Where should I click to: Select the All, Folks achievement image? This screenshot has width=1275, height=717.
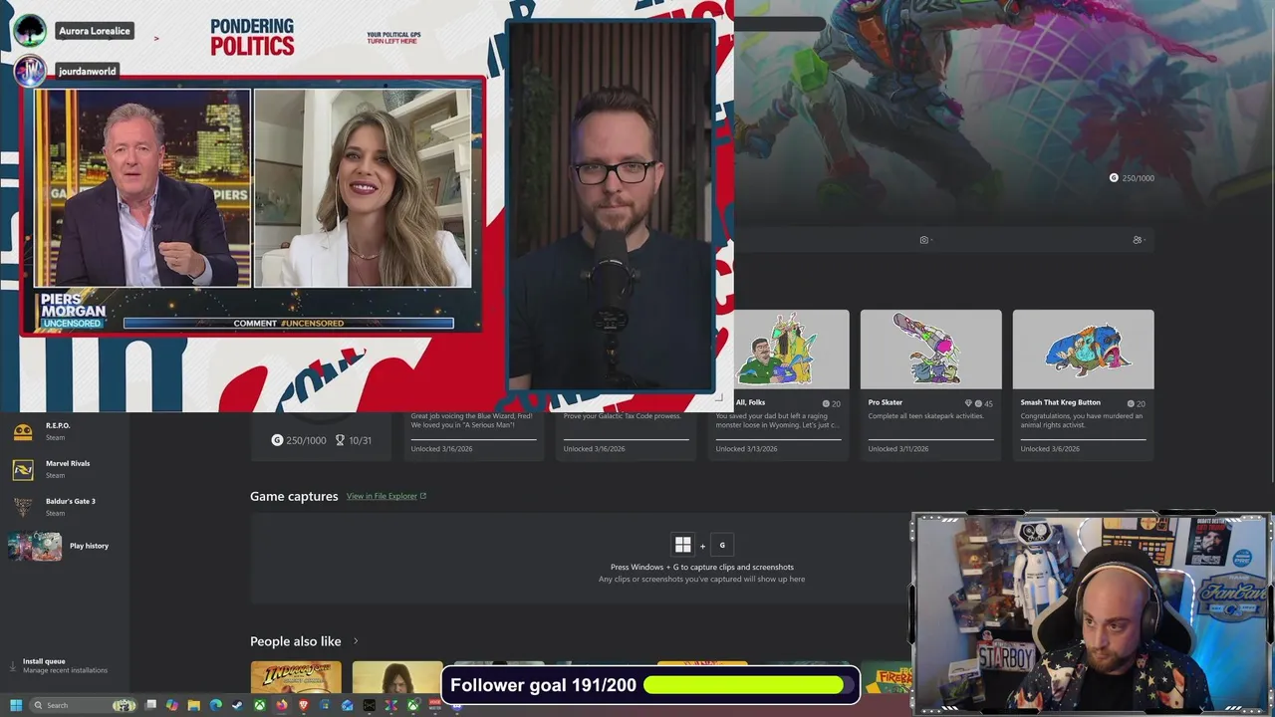[x=792, y=350]
